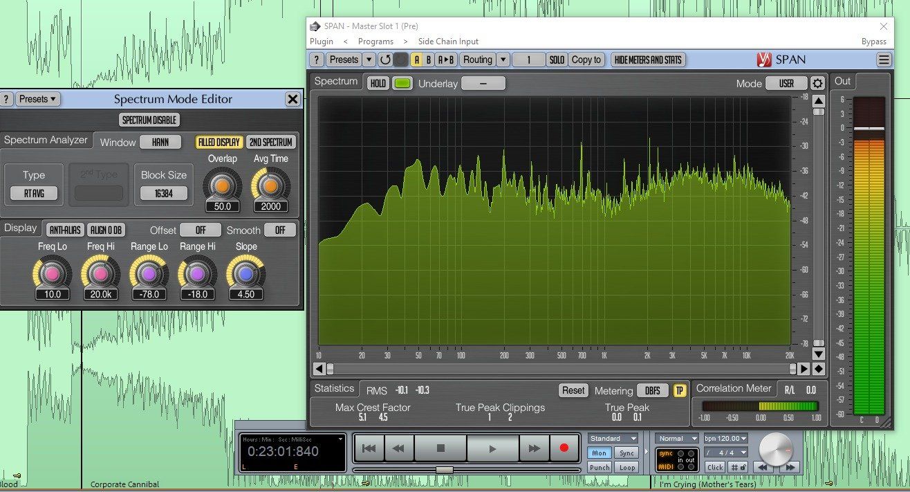This screenshot has height=492, width=910.
Task: Click the stop transport button
Action: pos(440,448)
